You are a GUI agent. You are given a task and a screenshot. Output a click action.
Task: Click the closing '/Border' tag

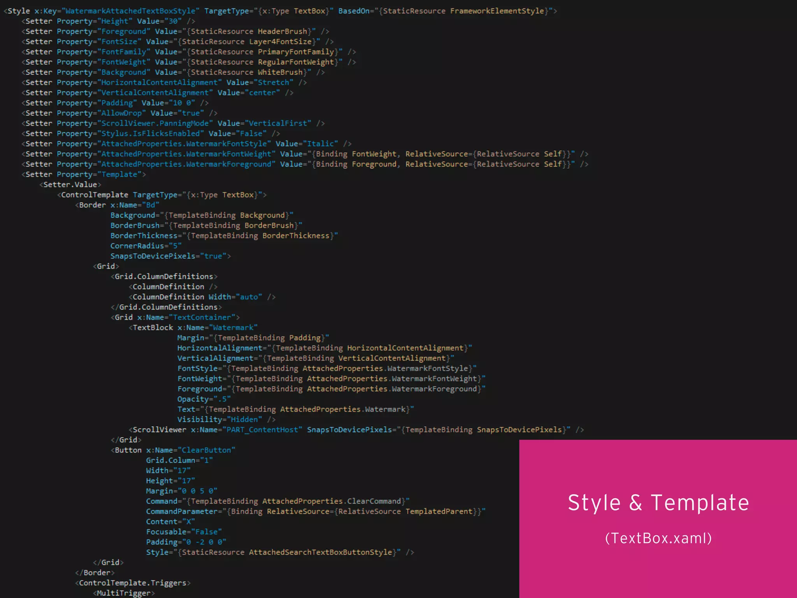[95, 573]
